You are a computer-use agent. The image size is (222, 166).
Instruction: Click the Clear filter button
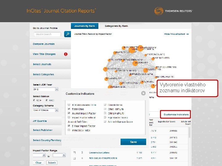[x=38, y=163]
